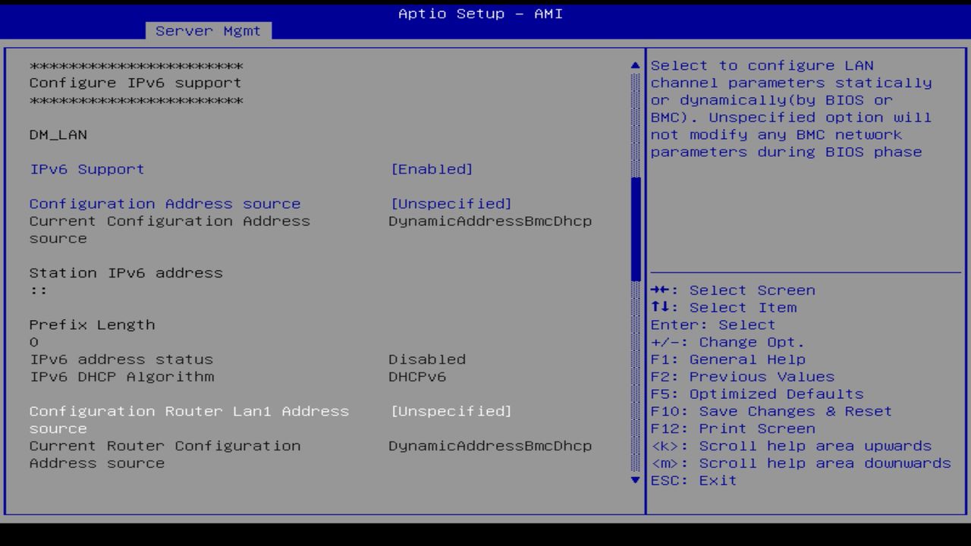Viewport: 971px width, 546px height.
Task: Select IPv6 DHCP Algorithm row
Action: click(121, 376)
